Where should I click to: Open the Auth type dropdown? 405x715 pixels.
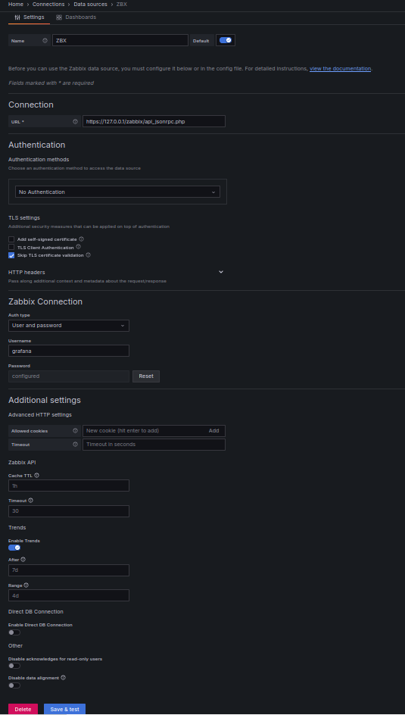click(x=69, y=326)
